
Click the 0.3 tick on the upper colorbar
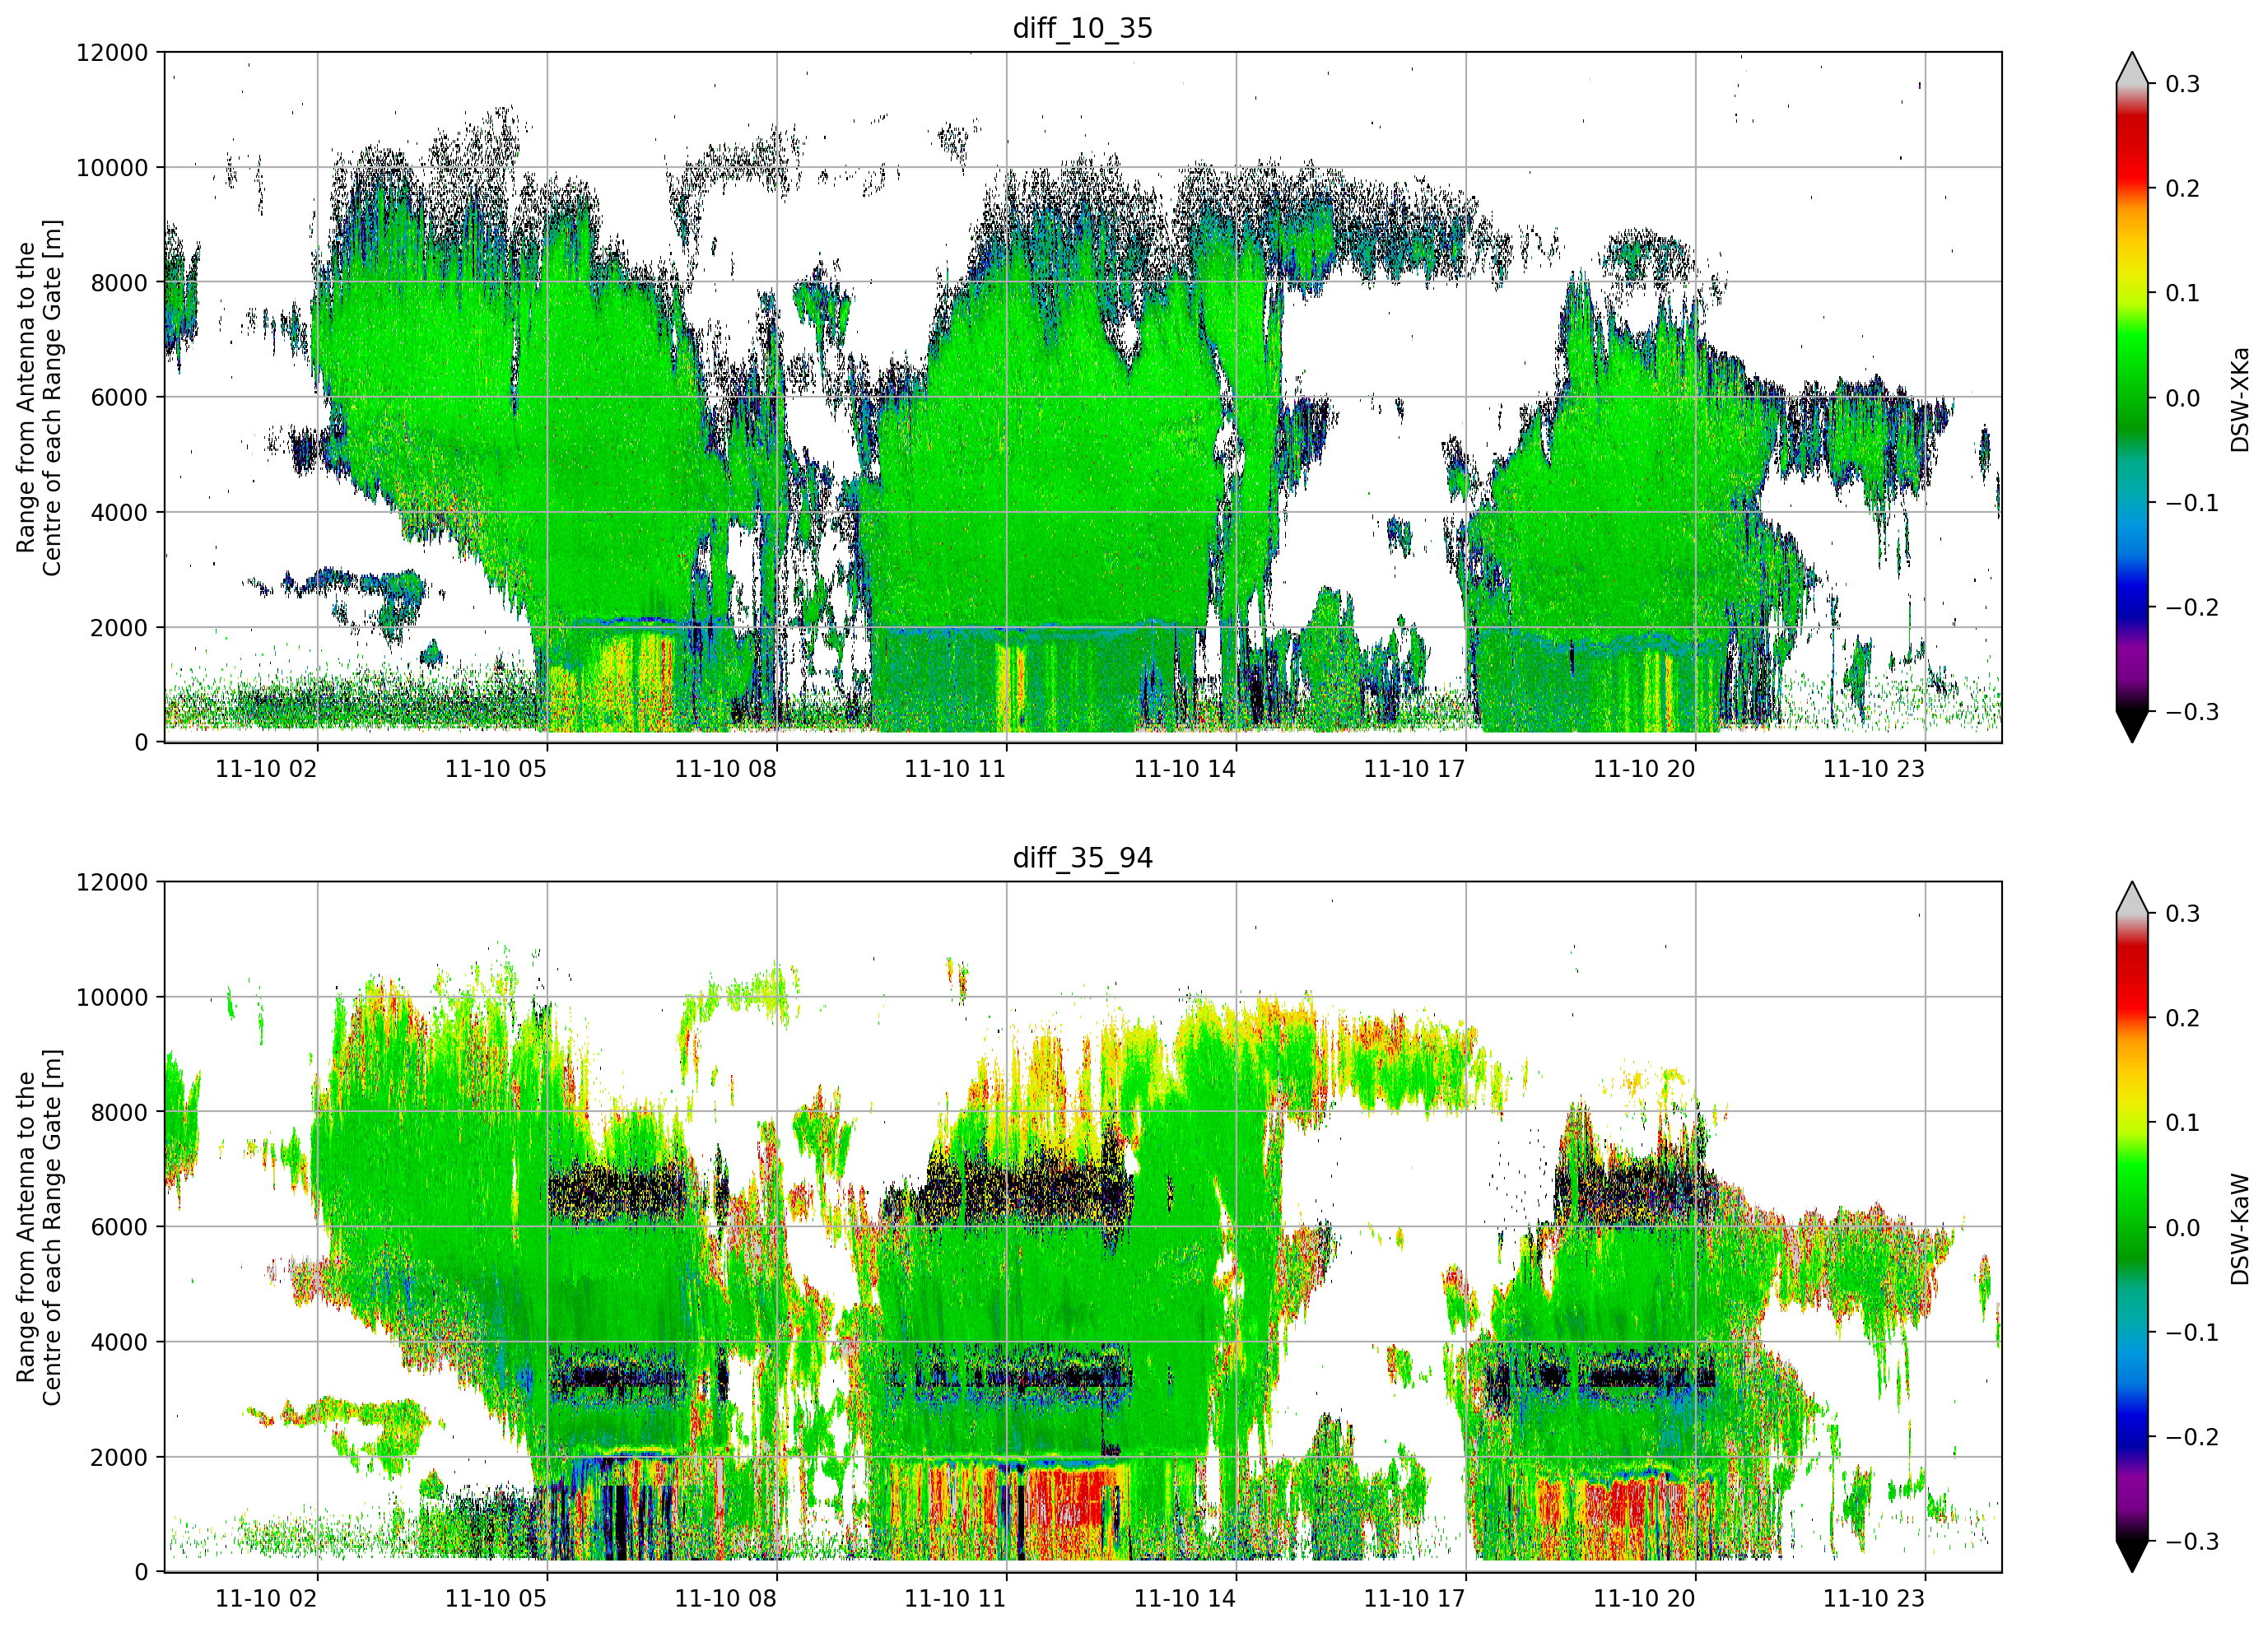tap(2182, 84)
